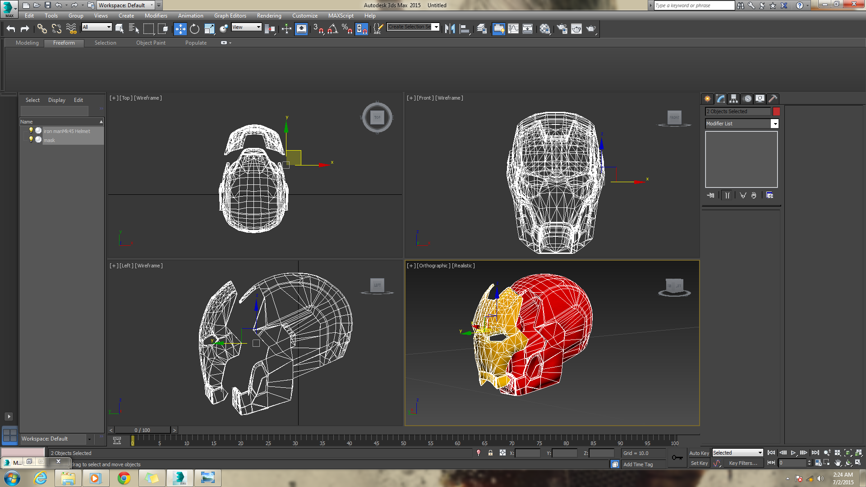Click the X coordinate input field
This screenshot has height=487, width=866.
coord(527,453)
